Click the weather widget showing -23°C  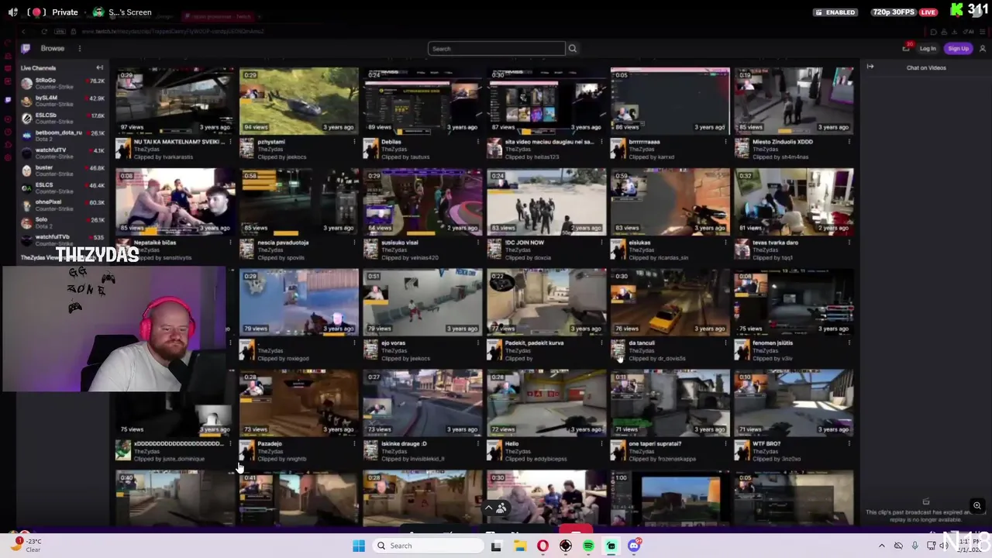25,545
